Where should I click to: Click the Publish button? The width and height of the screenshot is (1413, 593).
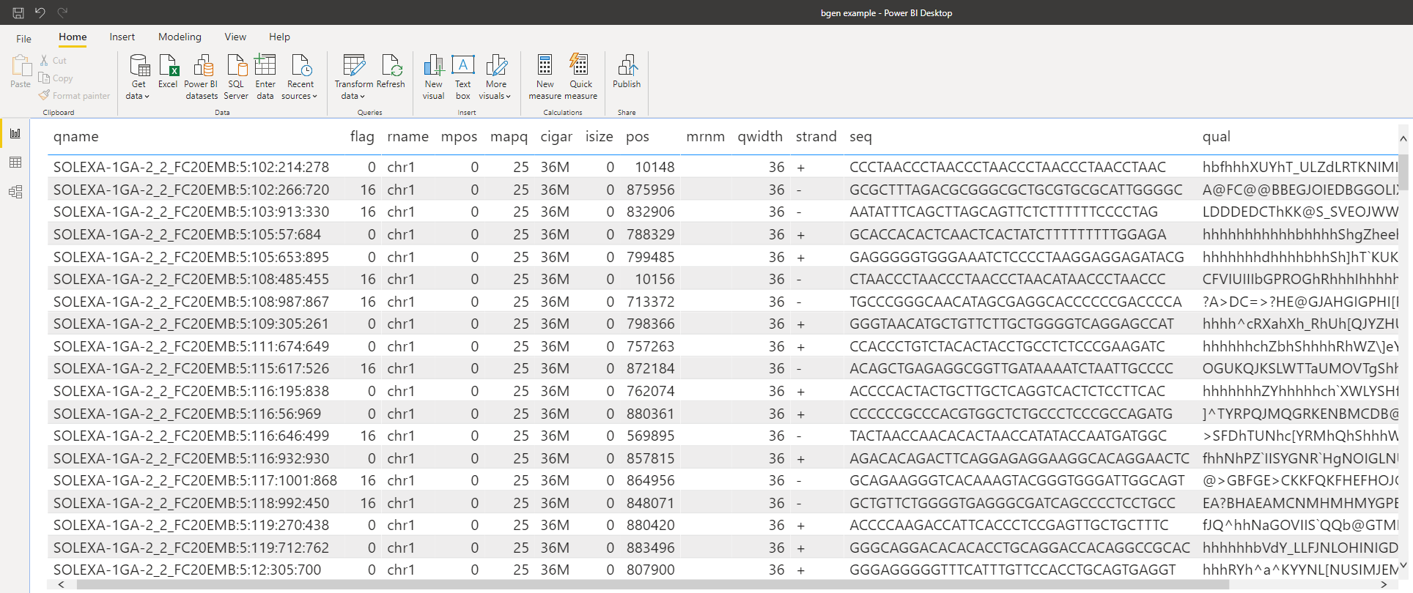(627, 71)
